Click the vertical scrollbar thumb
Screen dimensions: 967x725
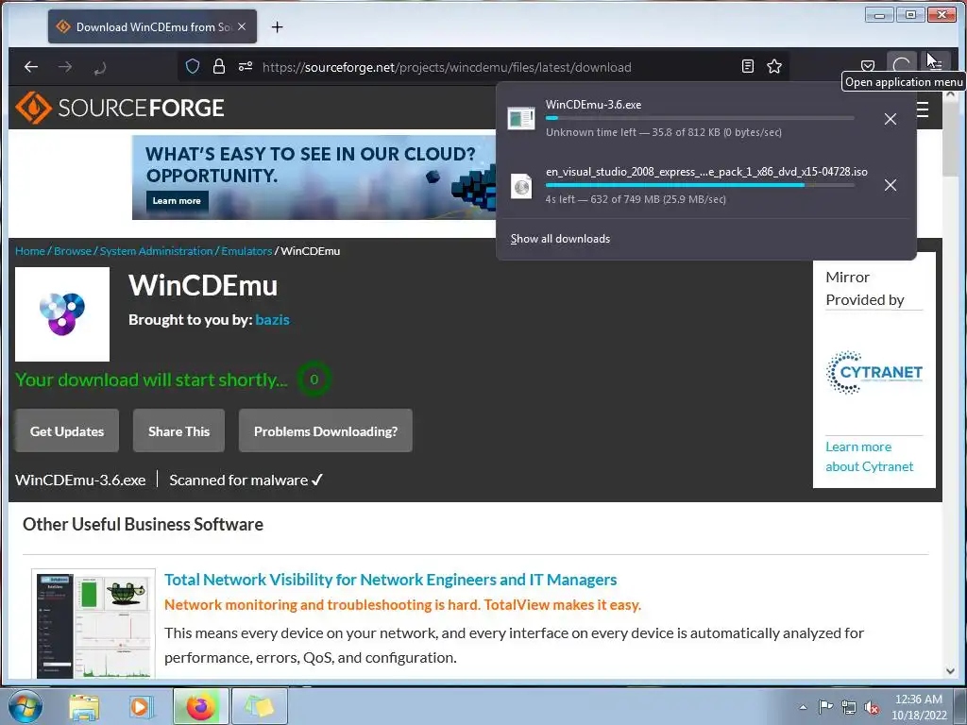click(x=950, y=140)
